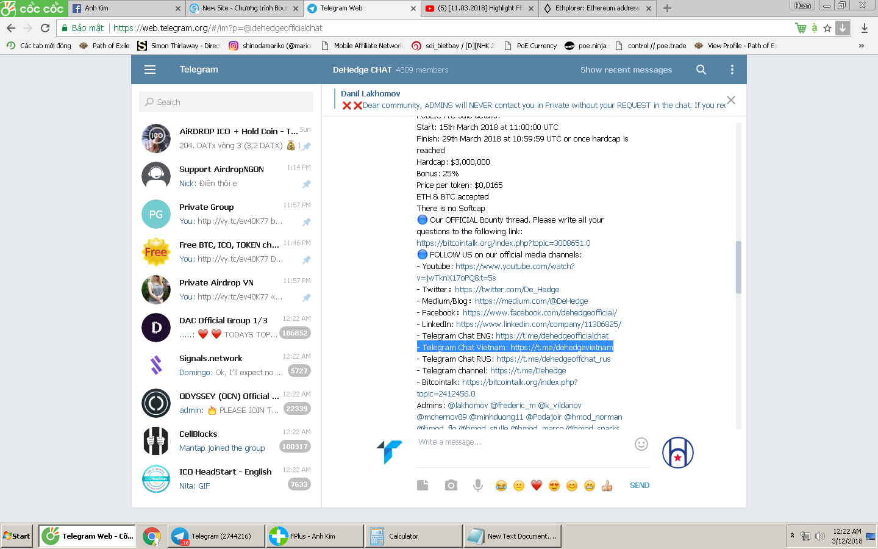The height and width of the screenshot is (549, 878).
Task: Open the Free BTC, ICO, TOKEN chat
Action: 226,252
